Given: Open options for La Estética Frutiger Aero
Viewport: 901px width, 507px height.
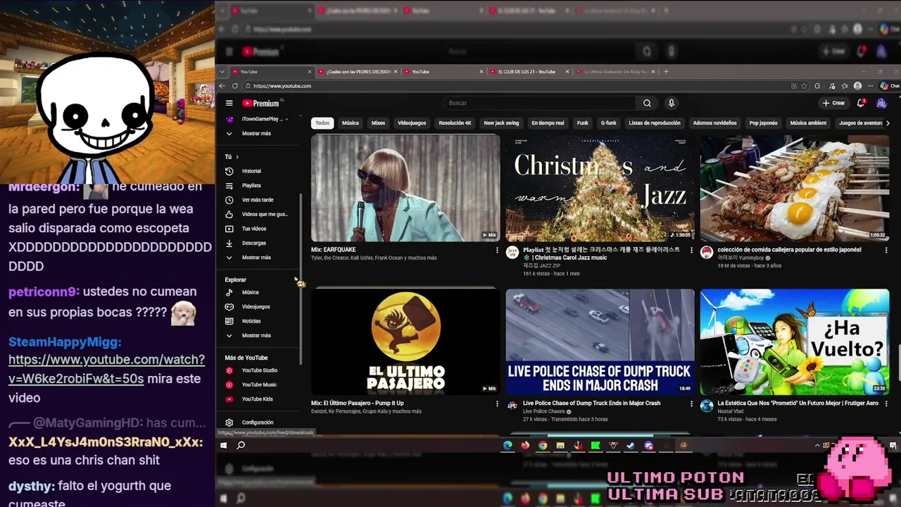Looking at the screenshot, I should coord(886,403).
